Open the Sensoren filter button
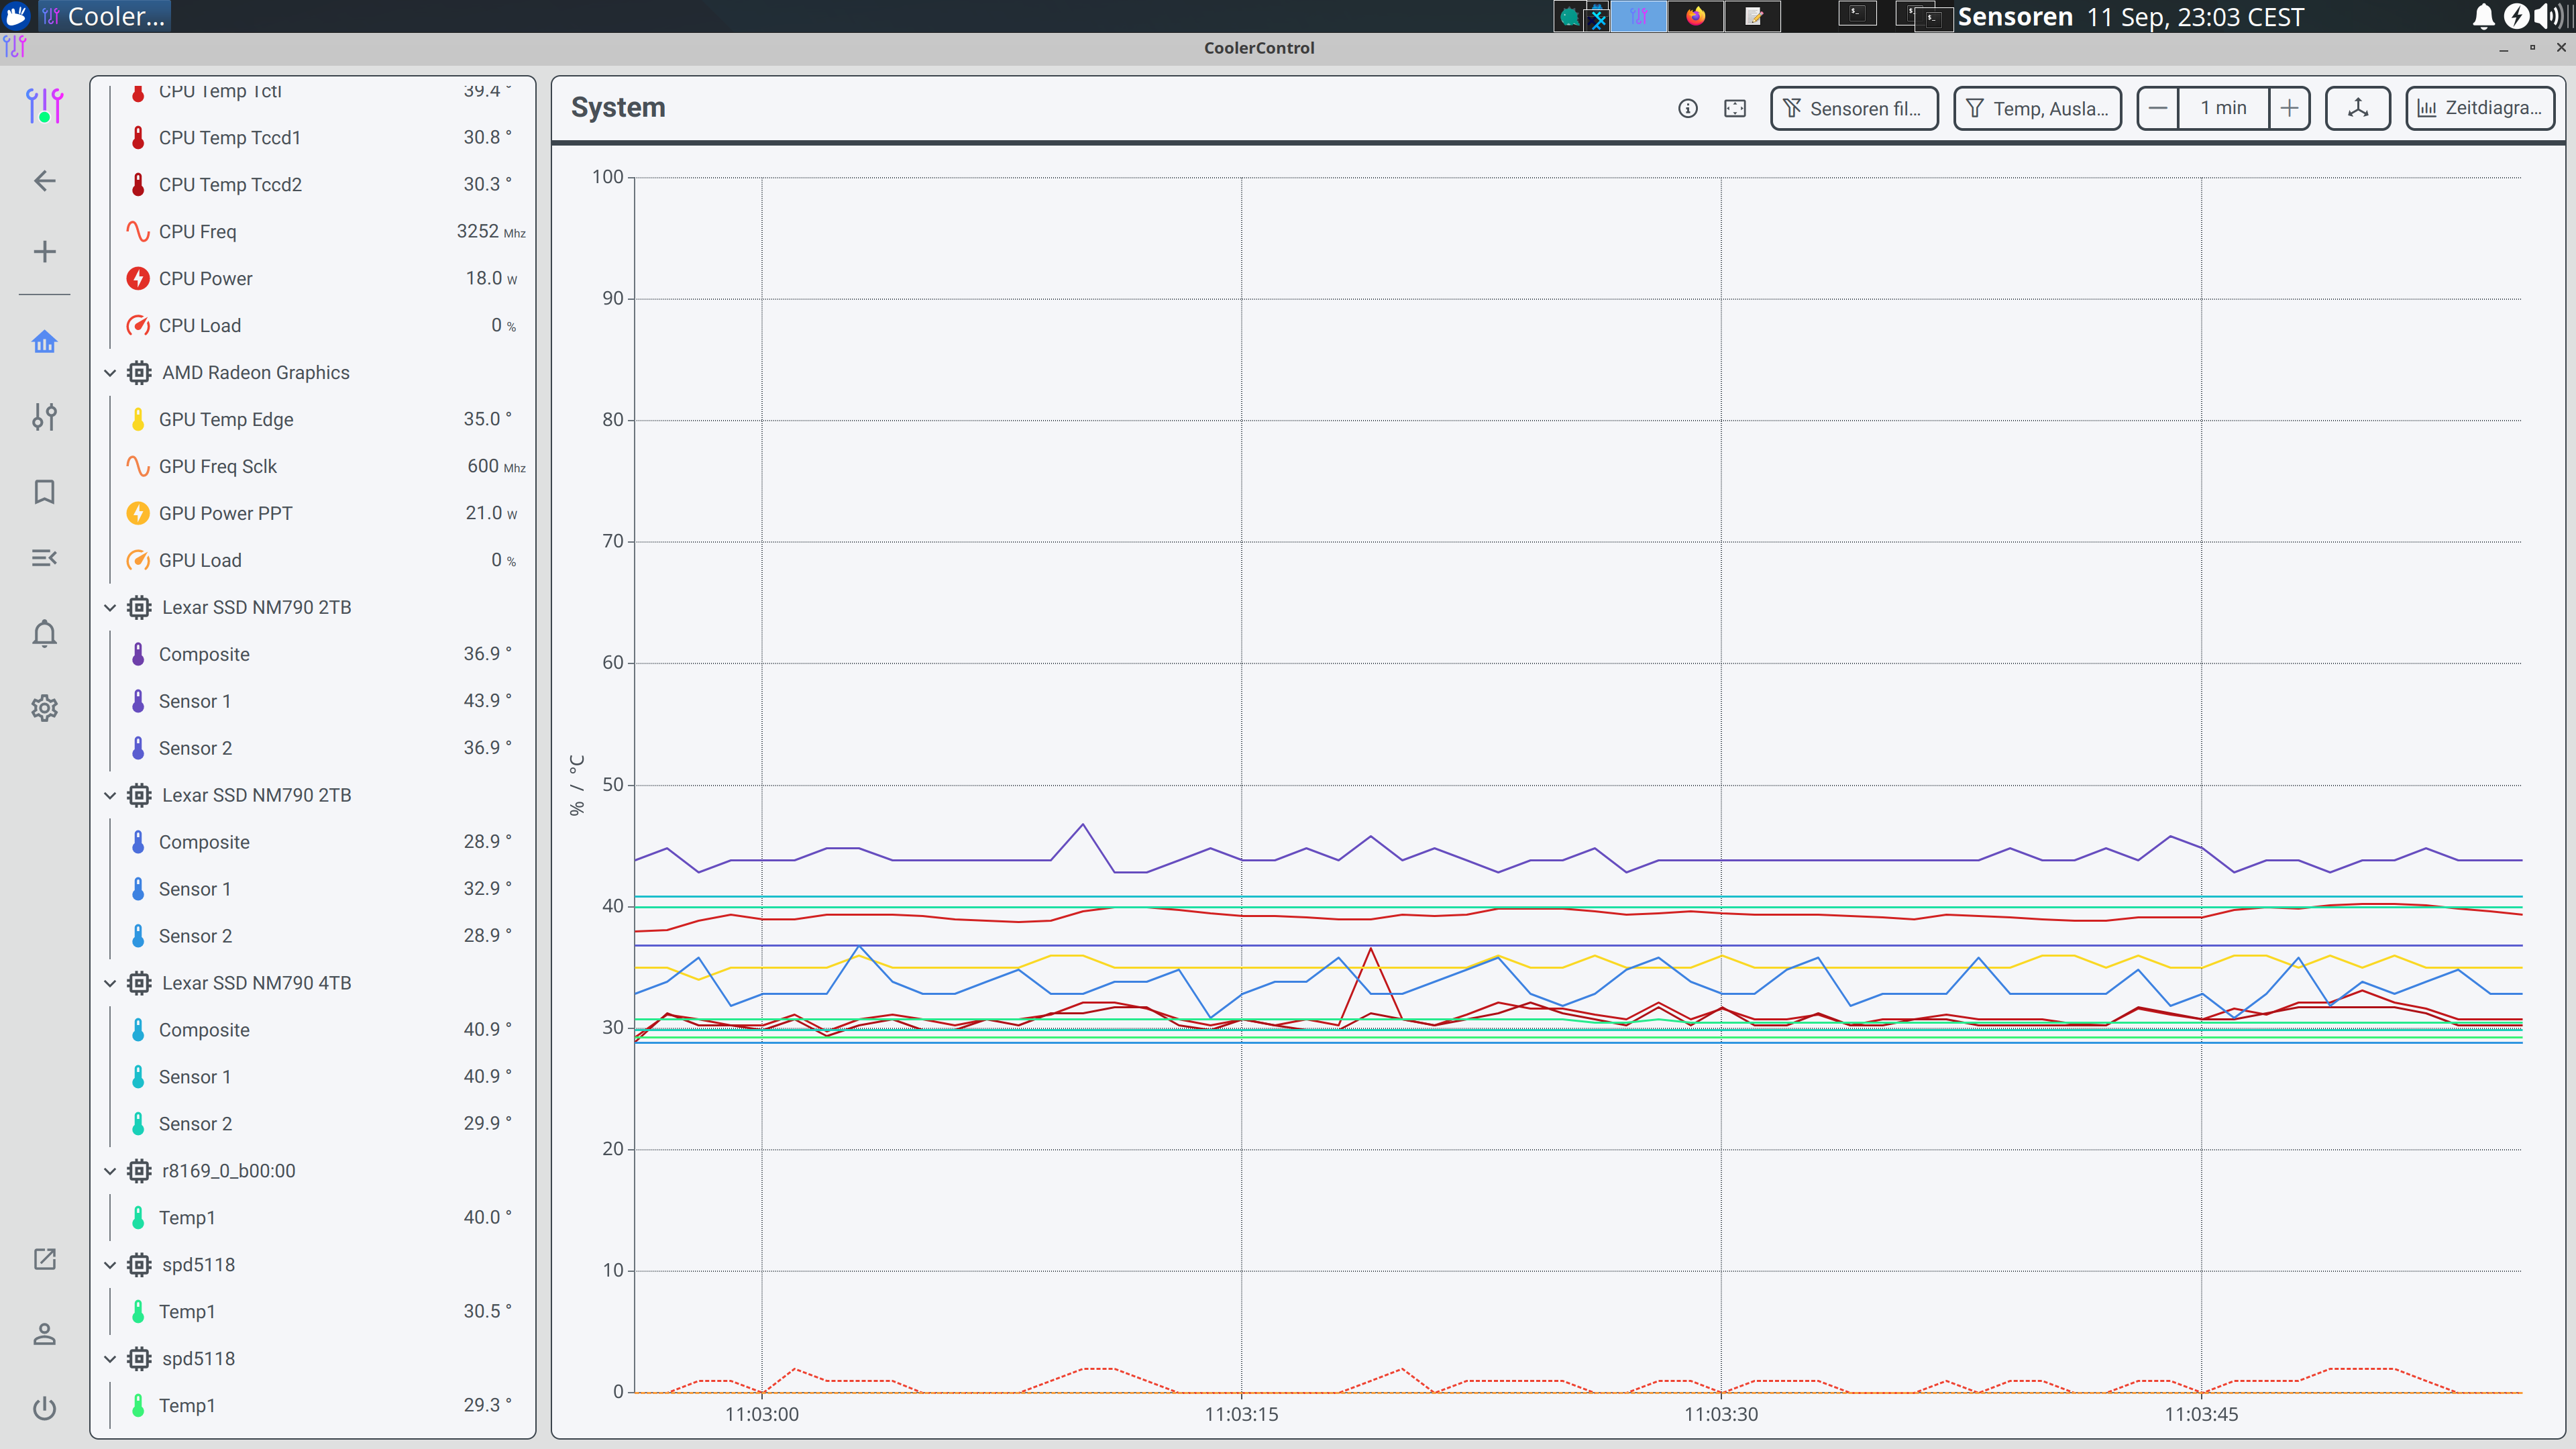The width and height of the screenshot is (2576, 1449). coord(1854,108)
